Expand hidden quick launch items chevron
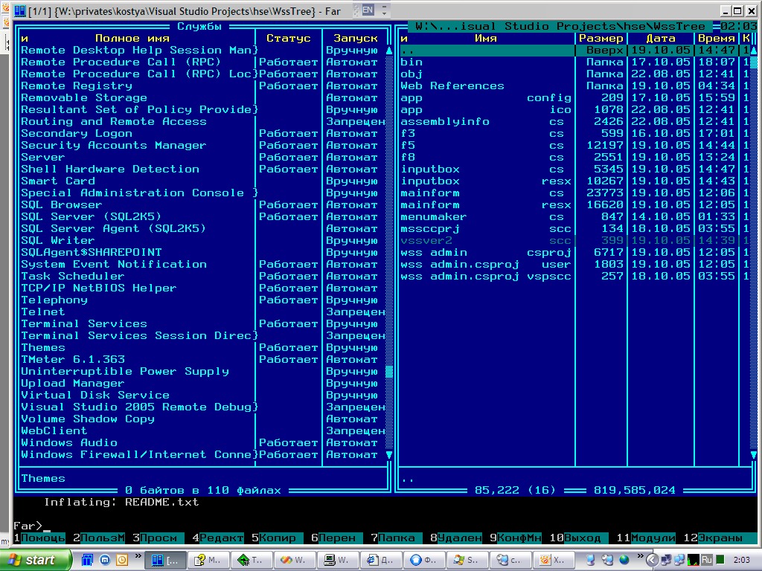Screen dimensions: 762x571 pyautogui.click(x=138, y=556)
